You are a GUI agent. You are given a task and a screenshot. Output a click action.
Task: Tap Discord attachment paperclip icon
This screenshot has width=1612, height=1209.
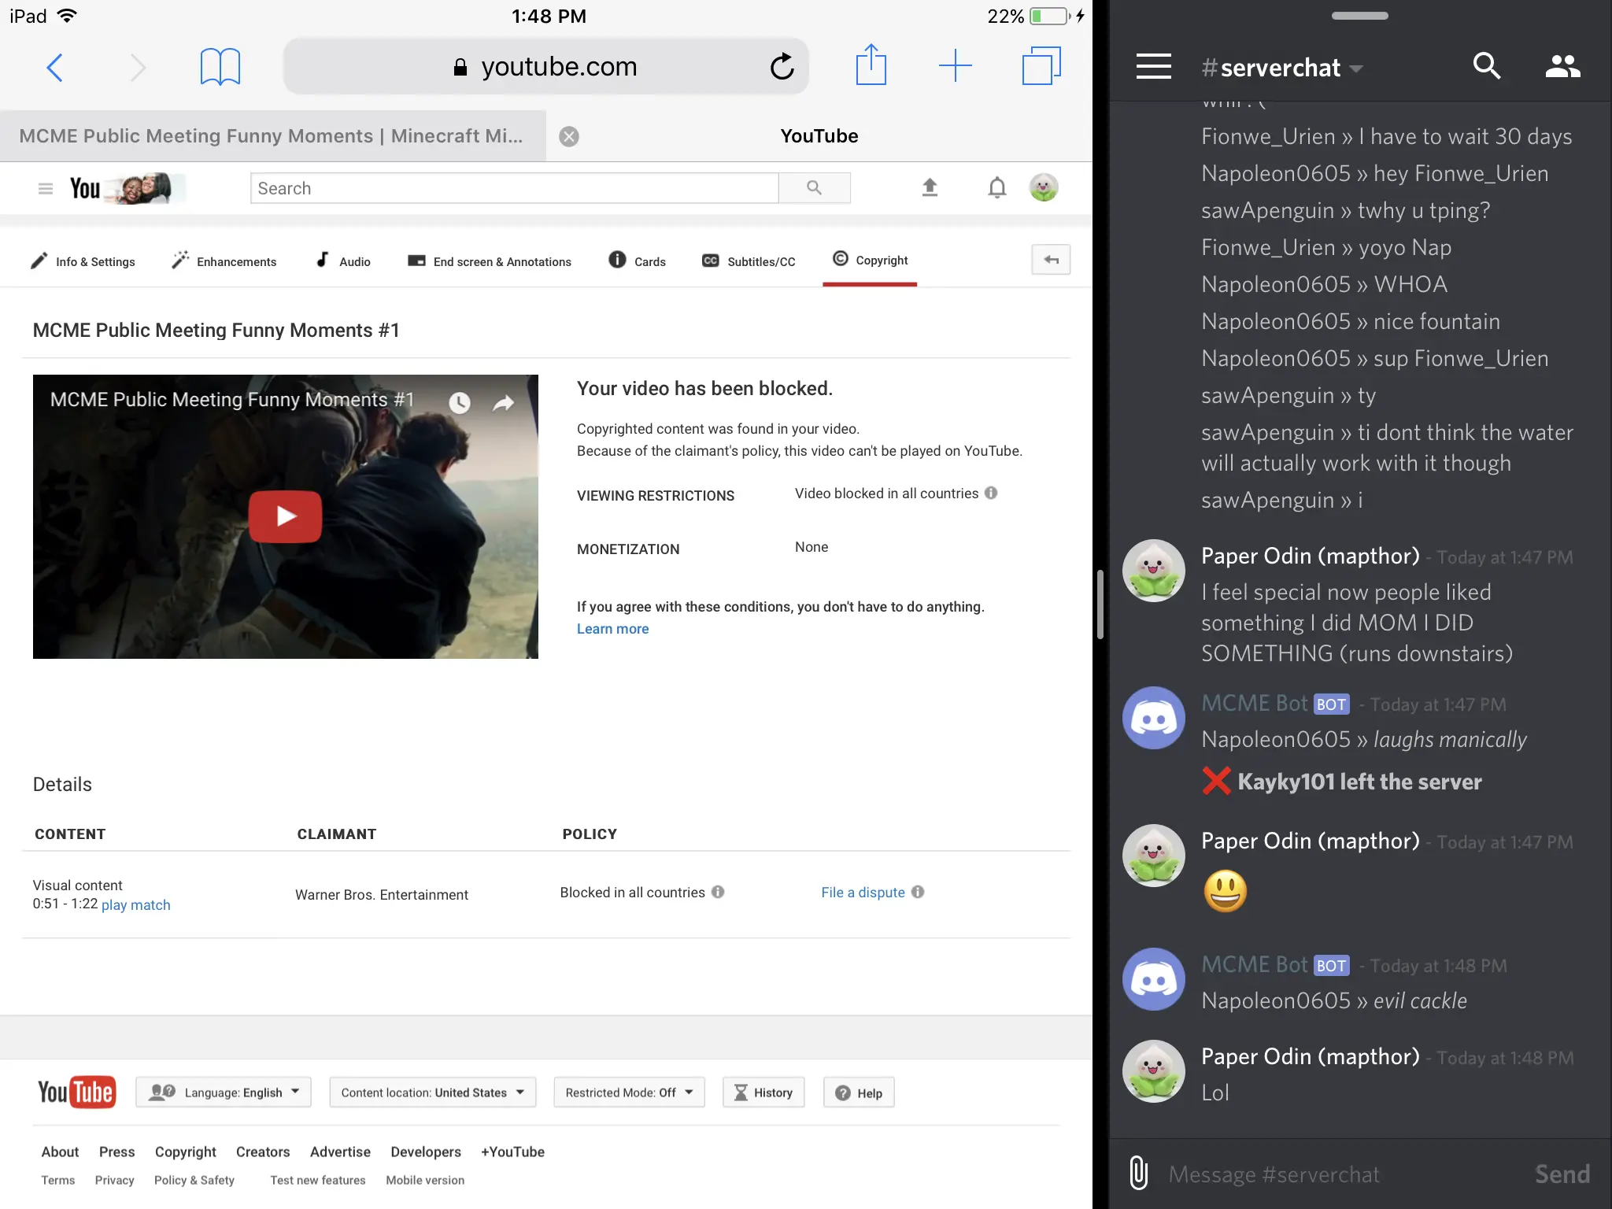[1138, 1174]
